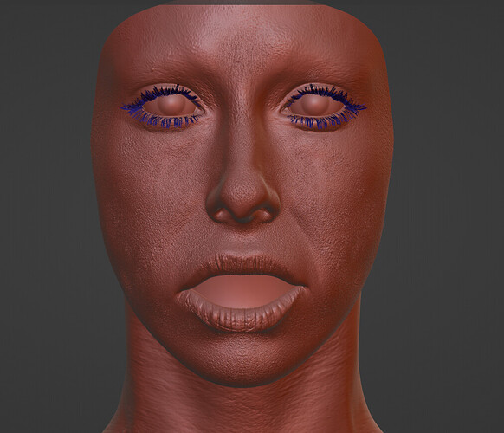Select the eyeball on the screen-left side
This screenshot has height=433, width=504.
pos(171,105)
